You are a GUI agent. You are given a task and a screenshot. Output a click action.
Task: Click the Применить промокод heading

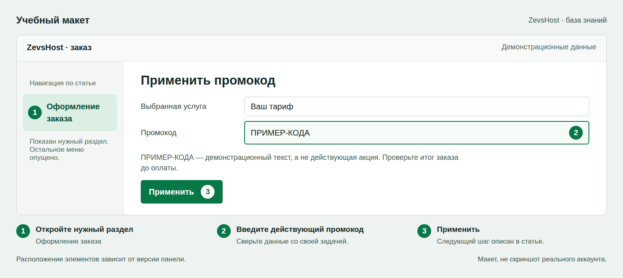coord(208,81)
